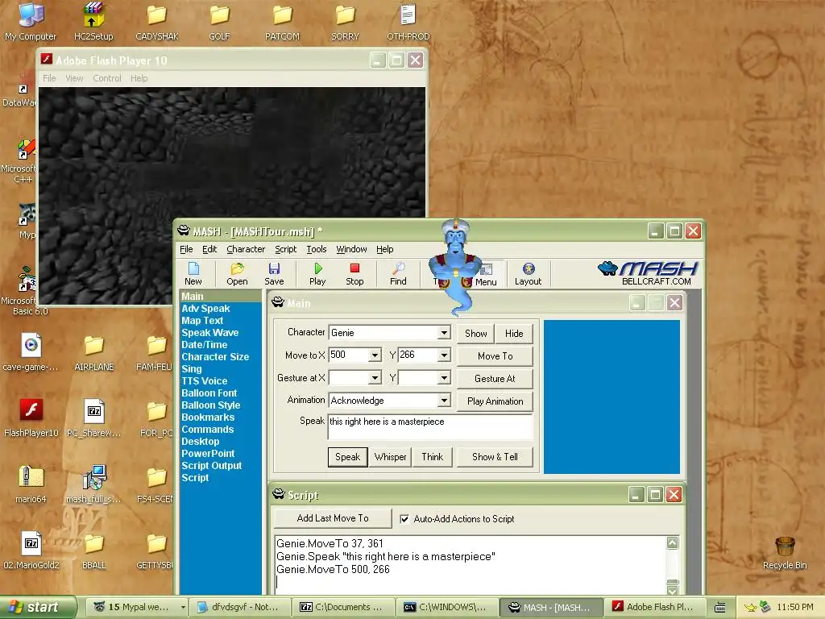Select the GOLF folder on desktop
Viewport: 825px width, 619px height.
click(x=219, y=22)
